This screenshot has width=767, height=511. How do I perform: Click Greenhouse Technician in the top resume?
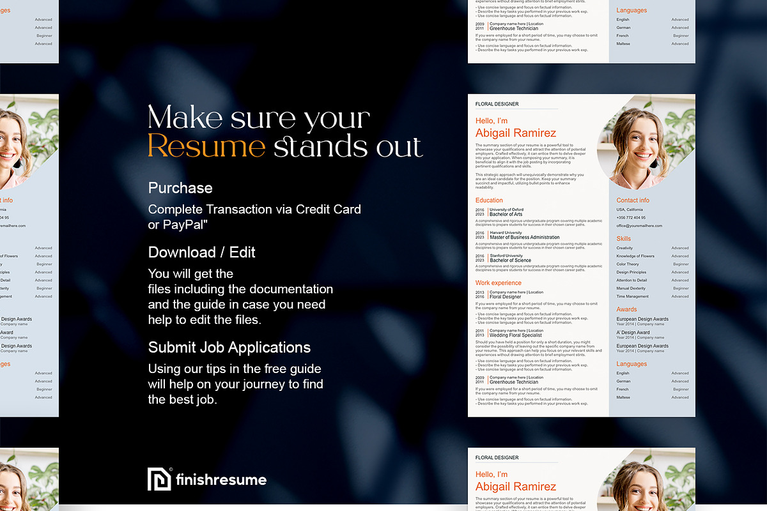(514, 29)
